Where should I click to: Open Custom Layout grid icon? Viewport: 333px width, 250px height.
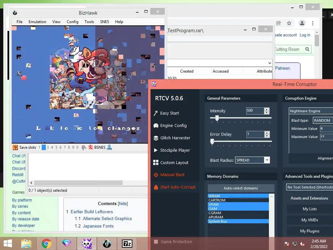(x=156, y=163)
